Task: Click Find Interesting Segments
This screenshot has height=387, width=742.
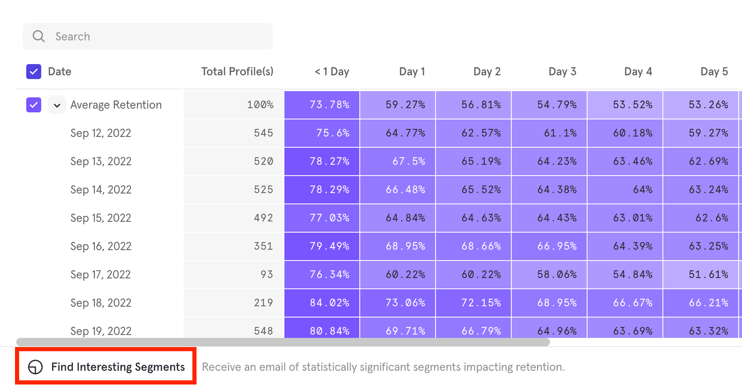Action: tap(118, 367)
